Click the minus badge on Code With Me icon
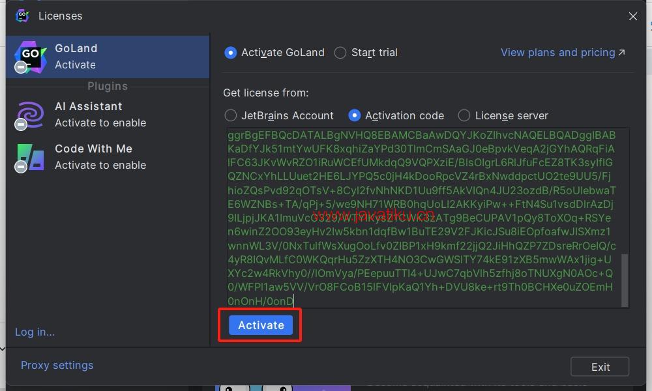 click(x=21, y=167)
